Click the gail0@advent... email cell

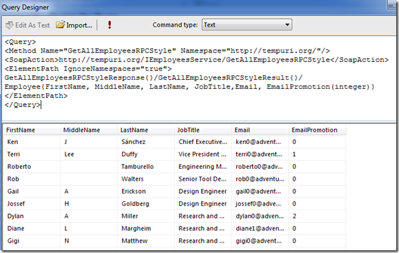[260, 191]
